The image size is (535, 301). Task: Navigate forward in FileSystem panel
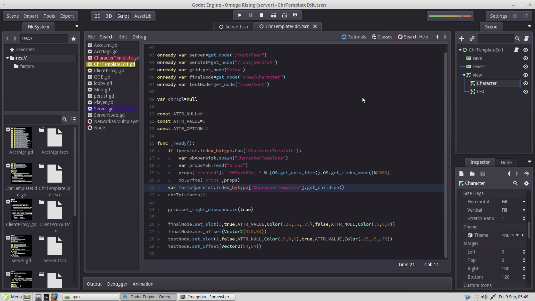coord(15,38)
